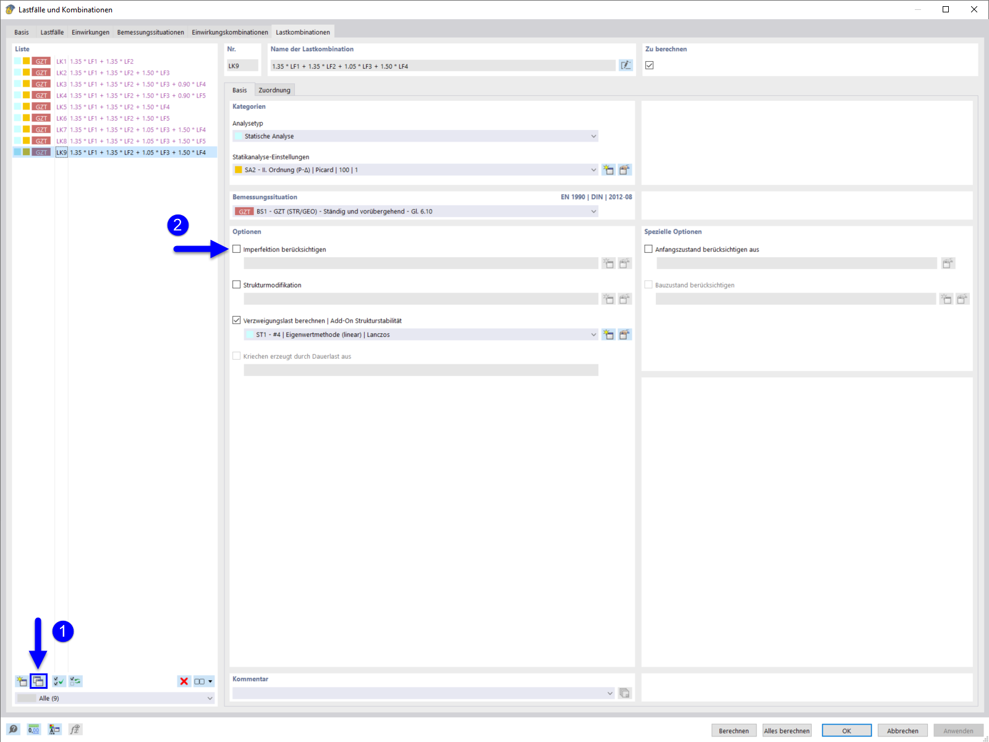
Task: Click the Alles berechnen button
Action: pos(786,730)
